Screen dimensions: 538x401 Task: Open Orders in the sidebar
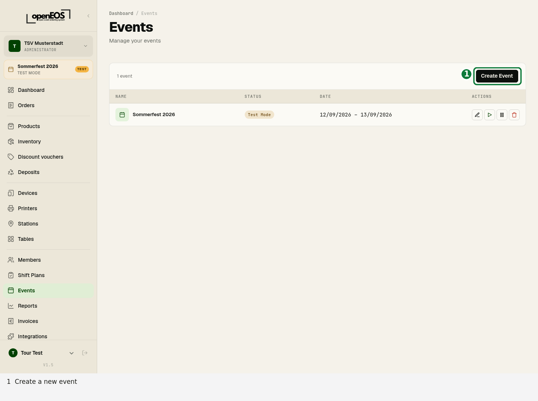[x=48, y=105]
